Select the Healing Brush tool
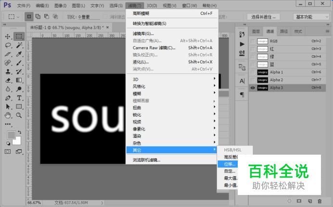Image resolution: width=333 pixels, height=207 pixels. 8,63
